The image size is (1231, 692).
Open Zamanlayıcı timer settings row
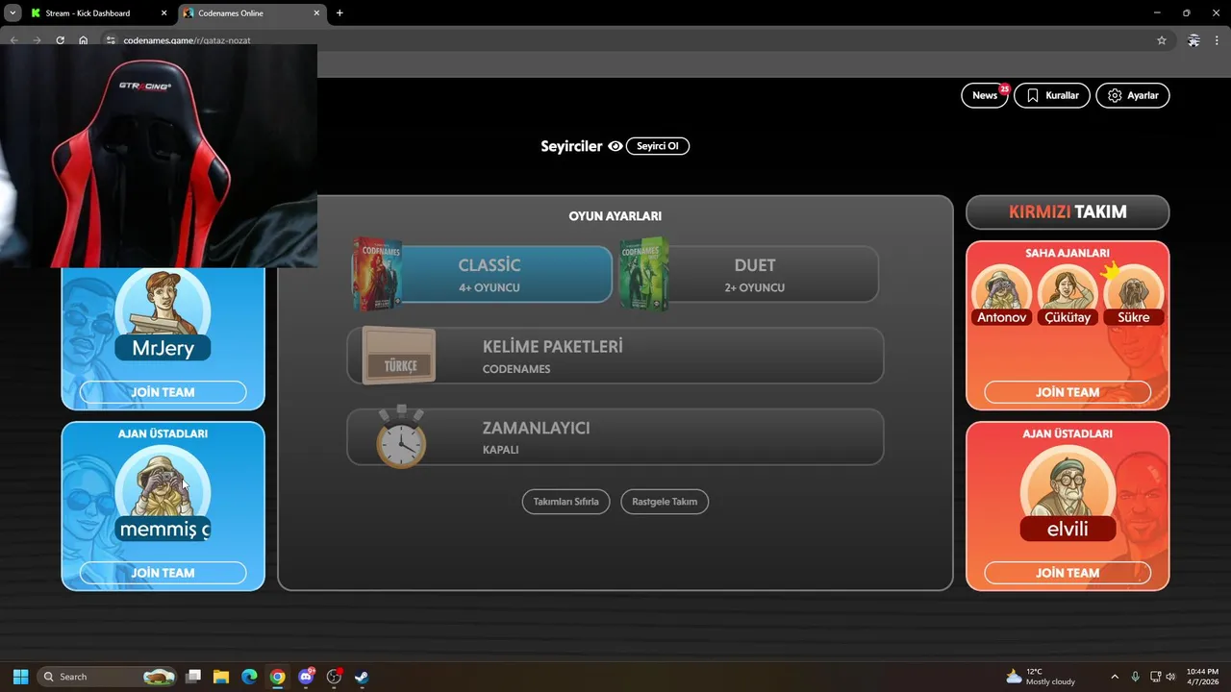coord(615,436)
